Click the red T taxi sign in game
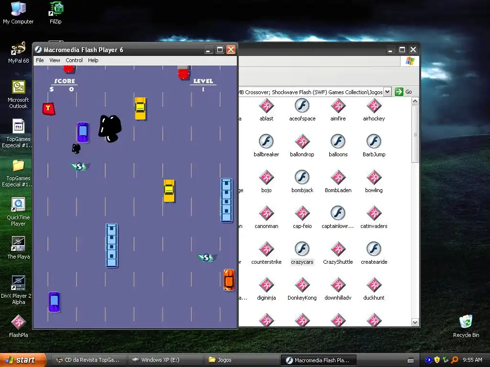This screenshot has width=490, height=367. (x=49, y=109)
